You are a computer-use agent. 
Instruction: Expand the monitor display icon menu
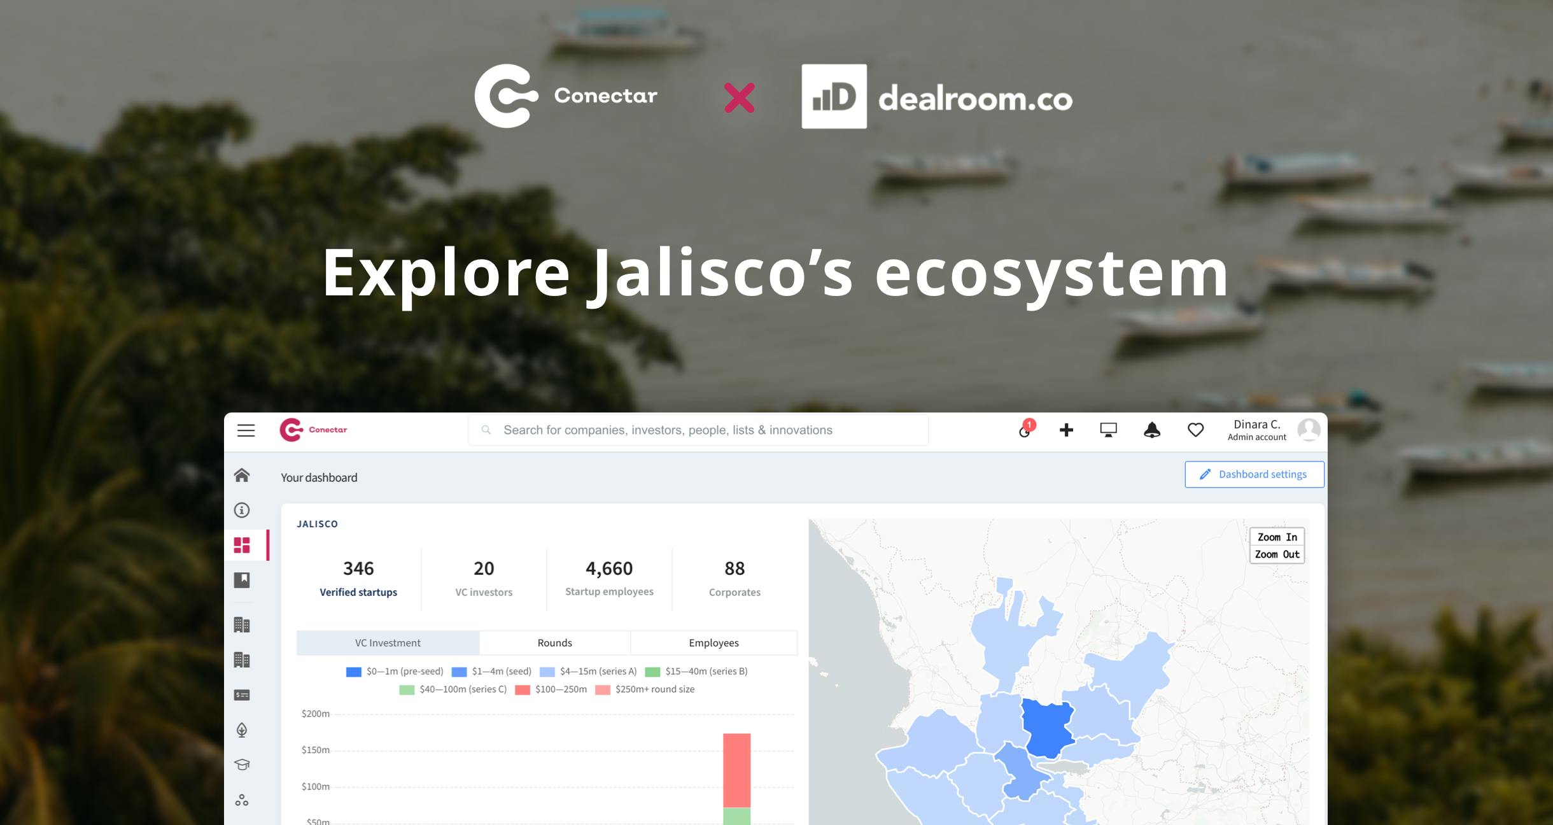1107,430
